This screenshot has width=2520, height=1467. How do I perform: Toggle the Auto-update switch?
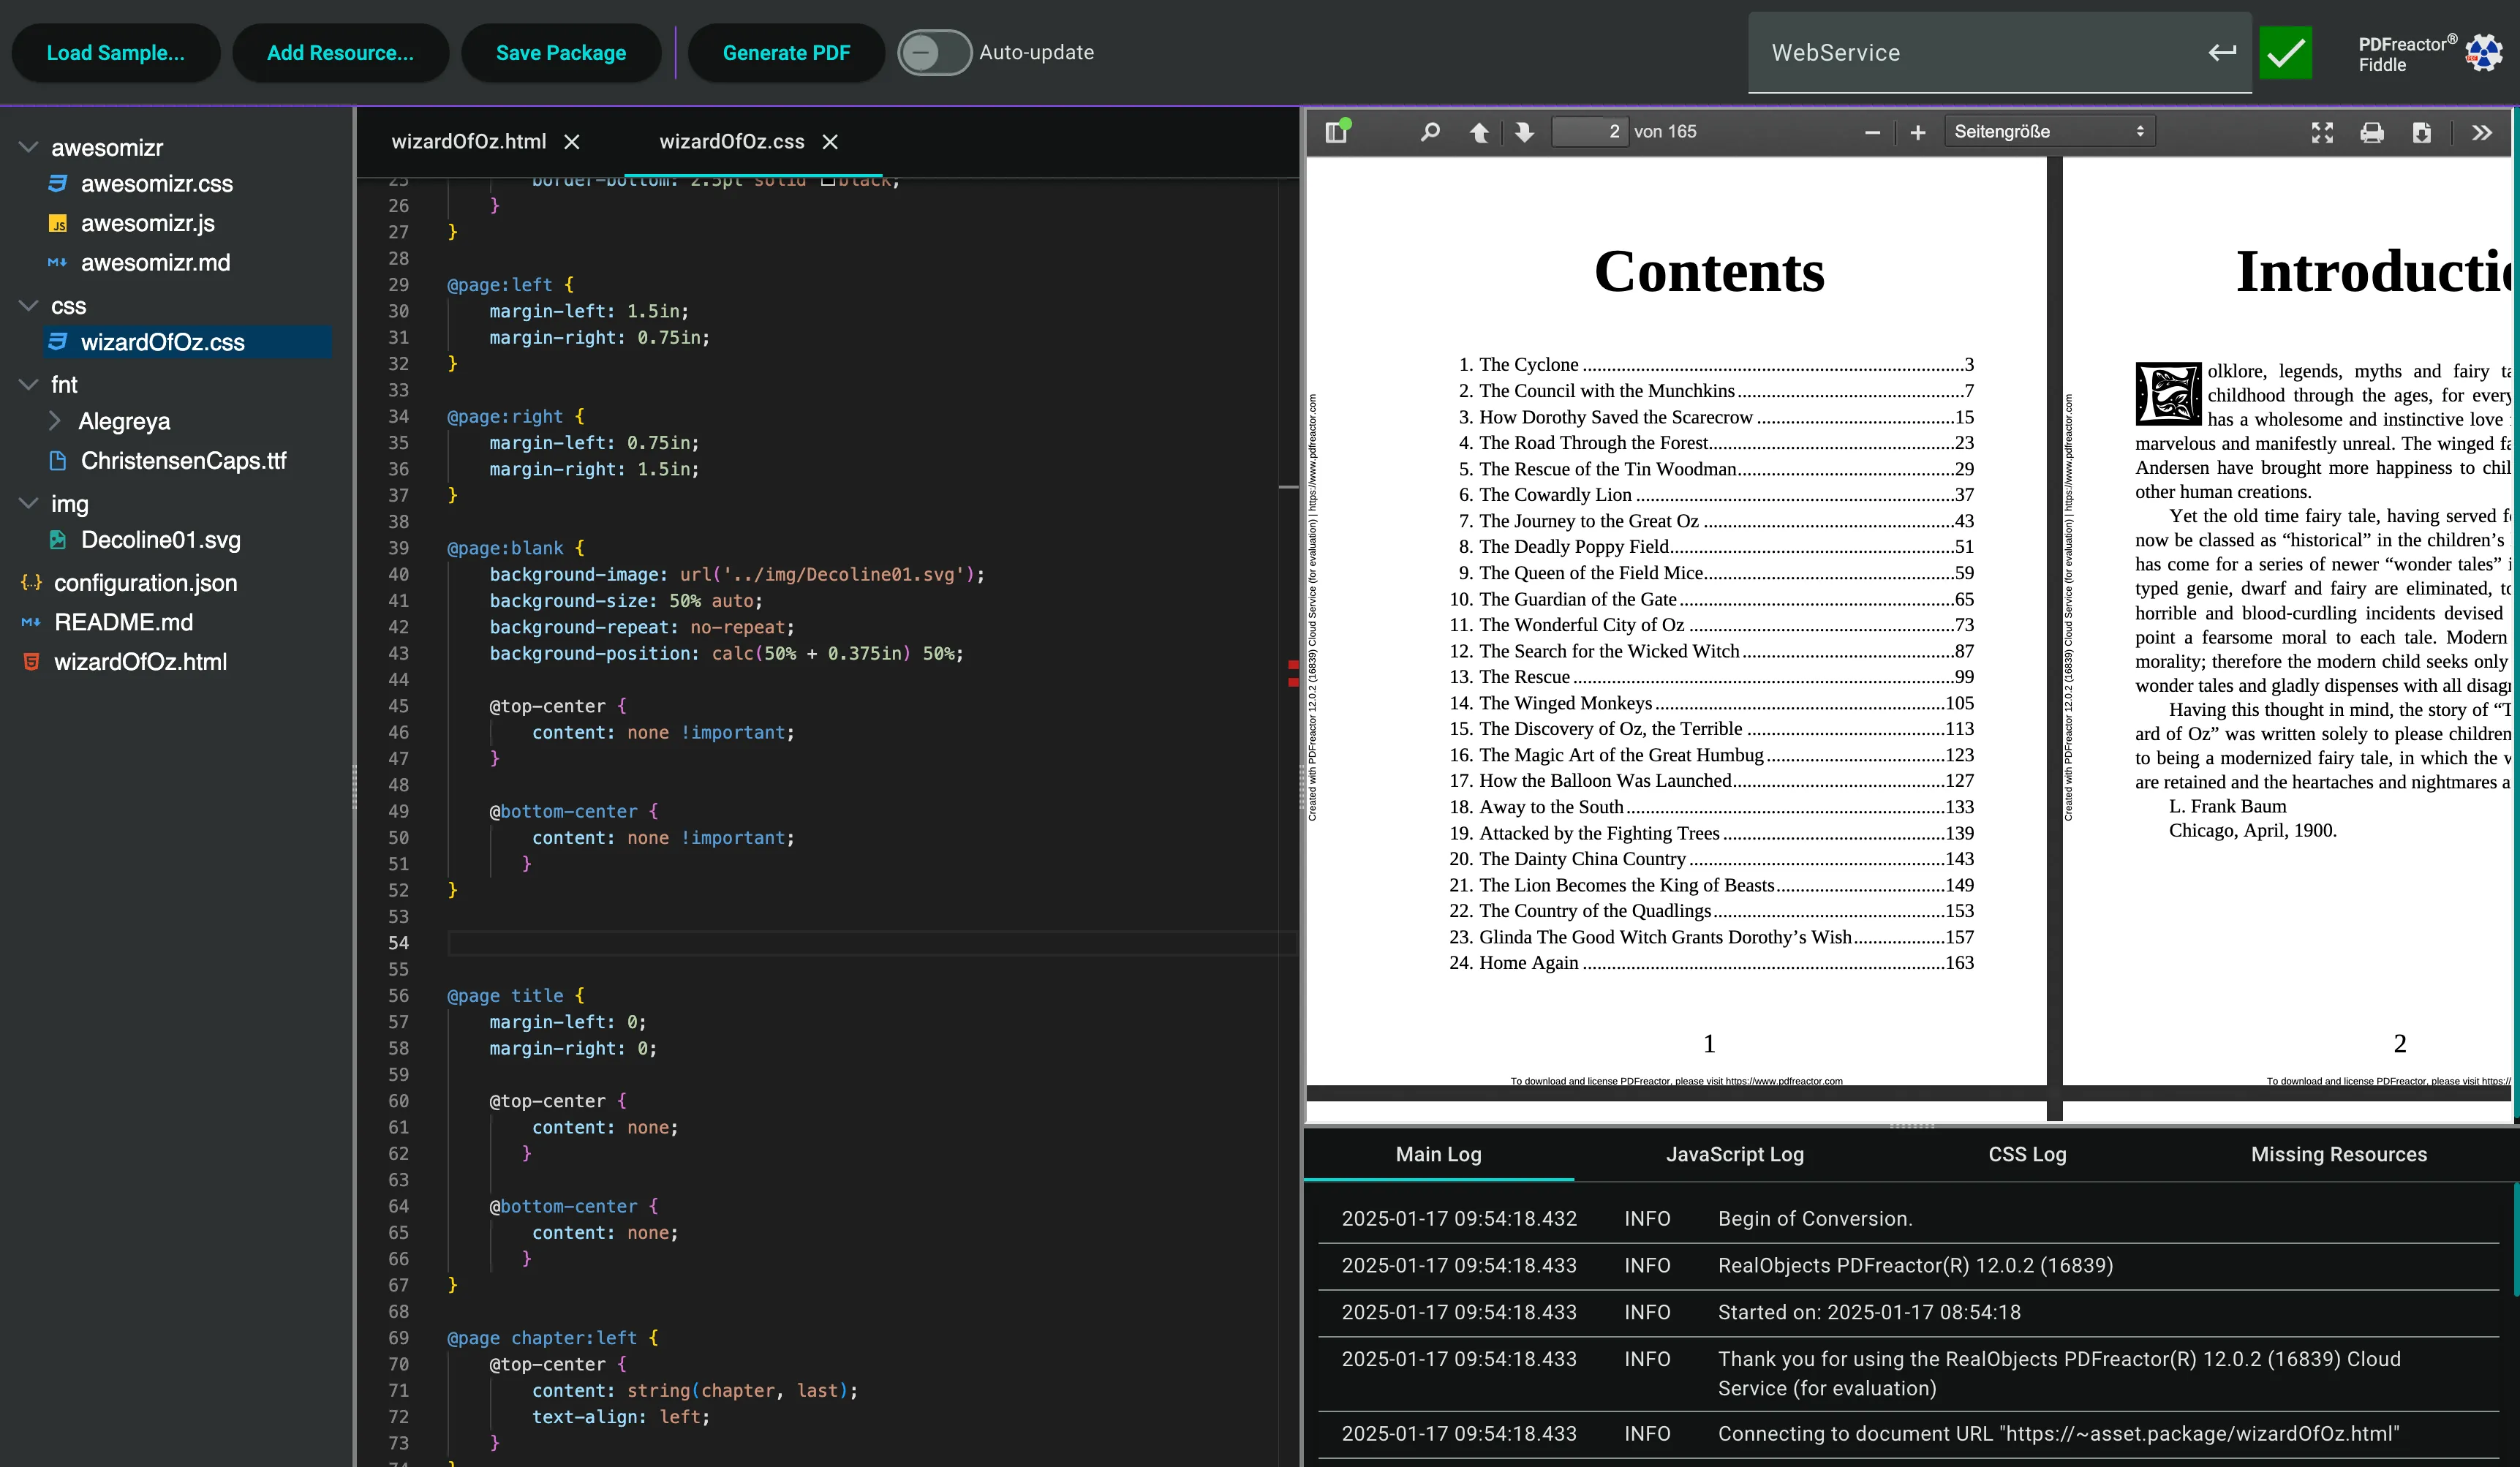pyautogui.click(x=934, y=53)
